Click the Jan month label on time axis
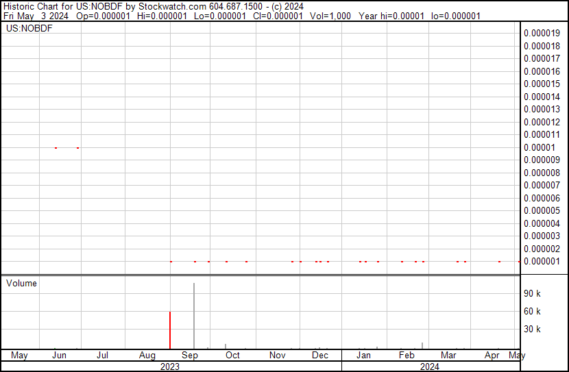 click(x=363, y=356)
